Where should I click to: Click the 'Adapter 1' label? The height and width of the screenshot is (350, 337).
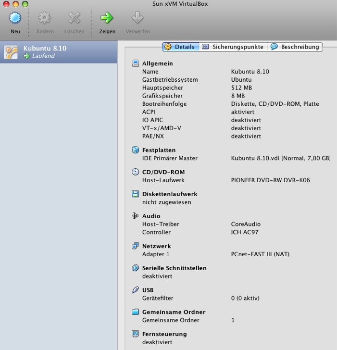[156, 254]
